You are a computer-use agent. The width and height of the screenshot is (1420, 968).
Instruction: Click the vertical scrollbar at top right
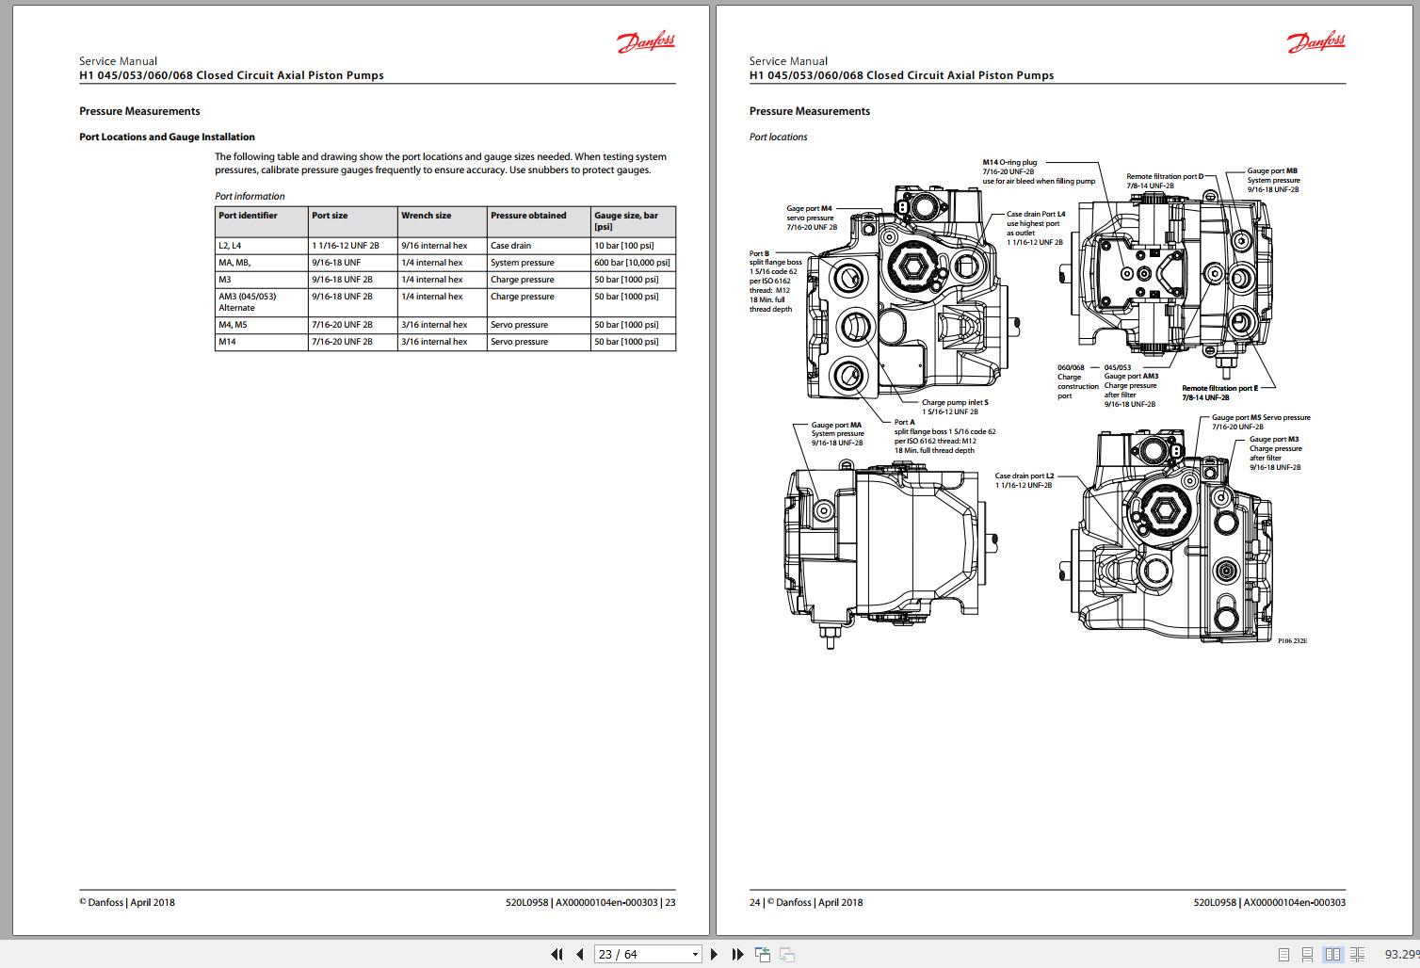click(1415, 28)
